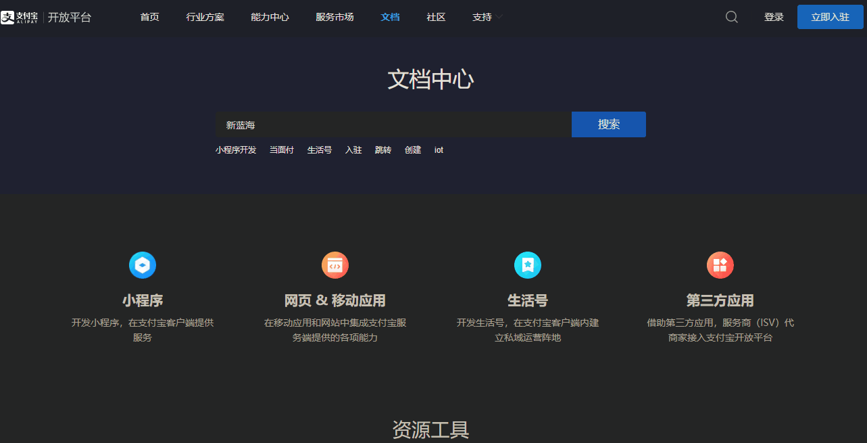Open 社区 menu item

437,17
